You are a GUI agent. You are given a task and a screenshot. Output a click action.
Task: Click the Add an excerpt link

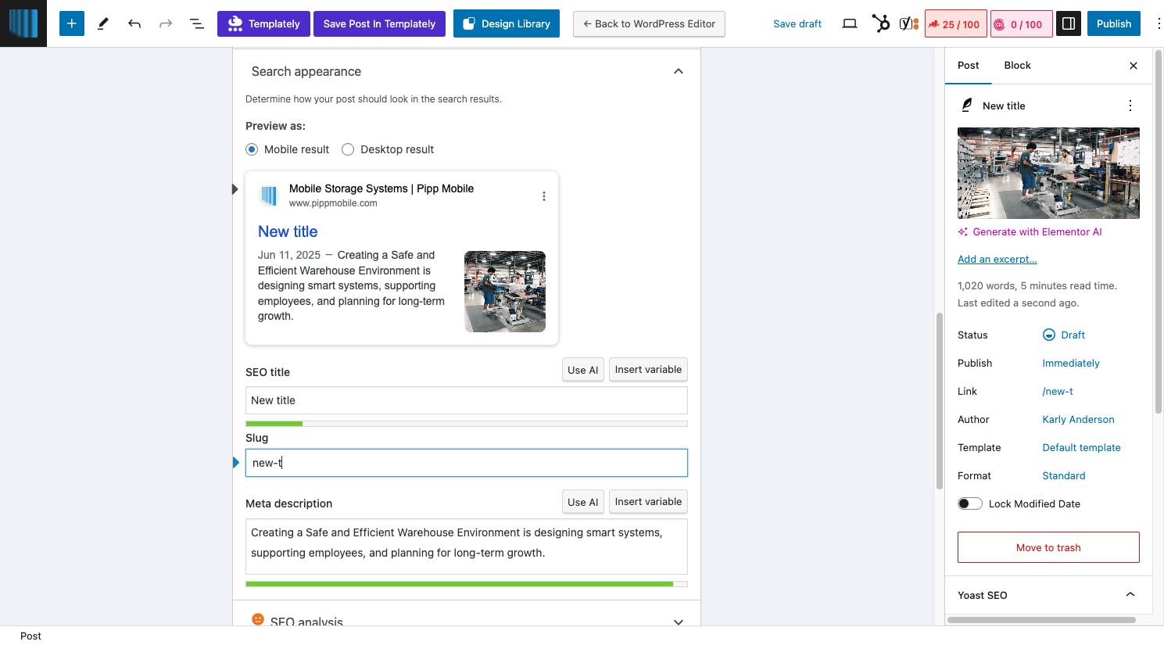pyautogui.click(x=997, y=260)
